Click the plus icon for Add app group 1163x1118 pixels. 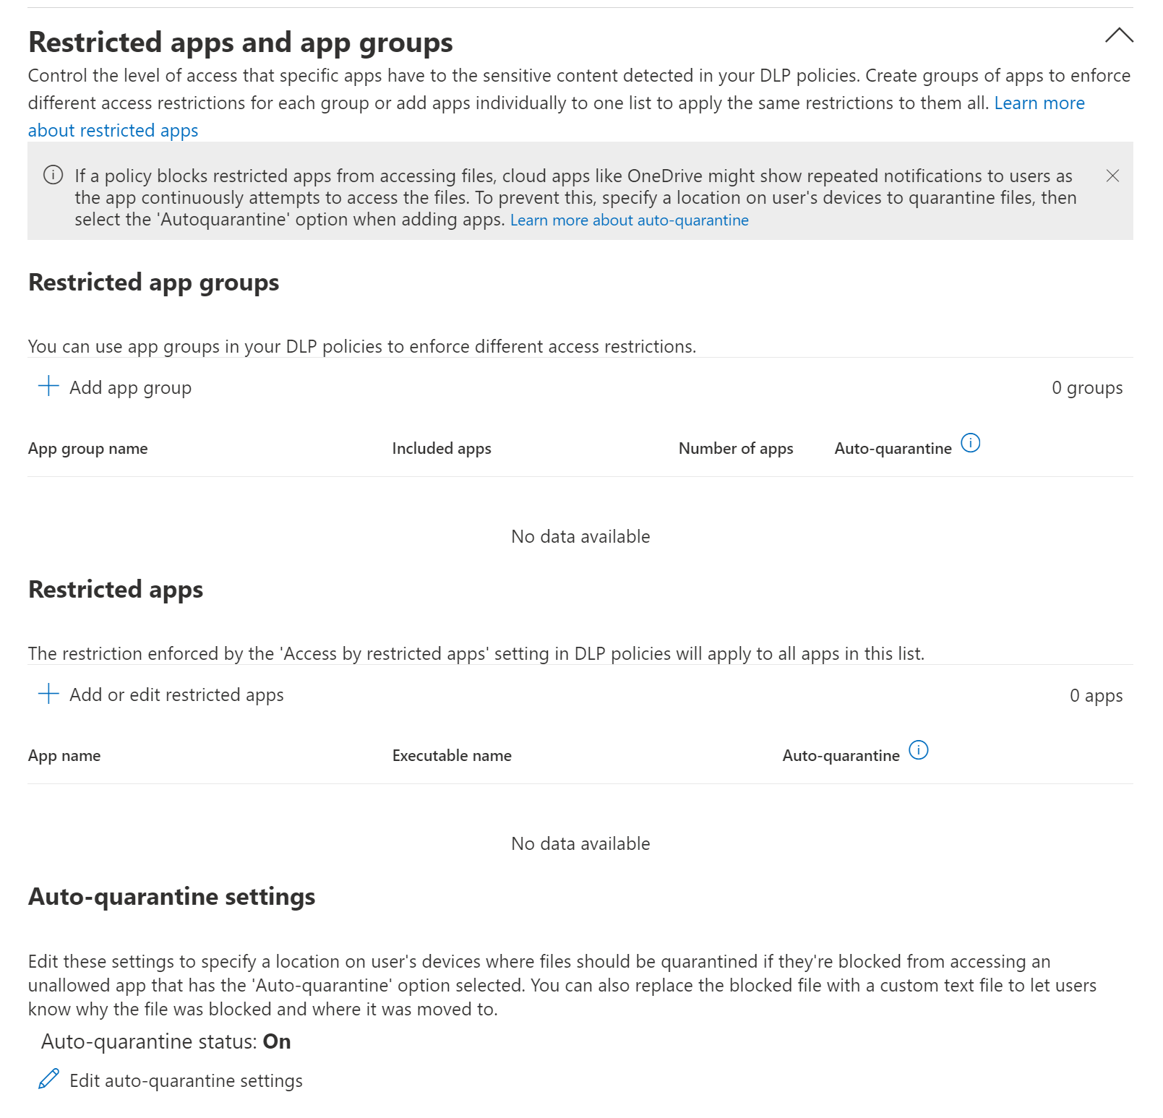tap(48, 386)
